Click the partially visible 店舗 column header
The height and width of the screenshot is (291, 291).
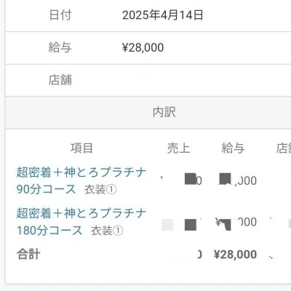point(284,148)
